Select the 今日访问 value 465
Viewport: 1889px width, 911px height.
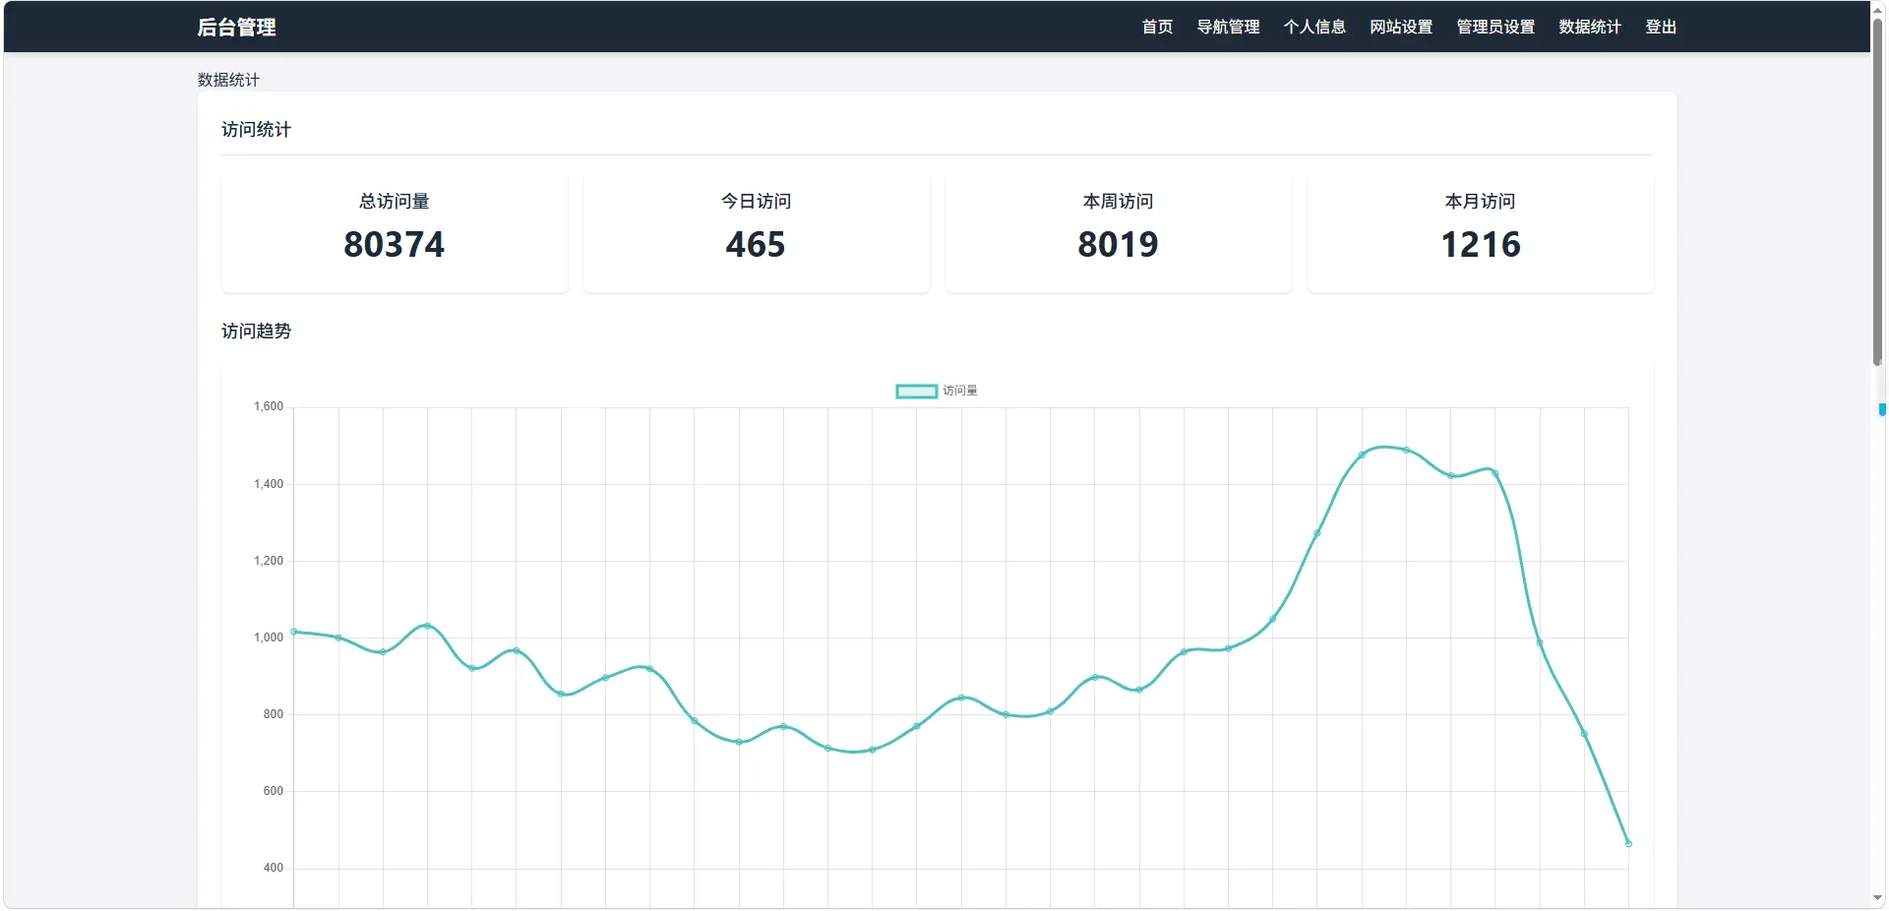(x=756, y=244)
